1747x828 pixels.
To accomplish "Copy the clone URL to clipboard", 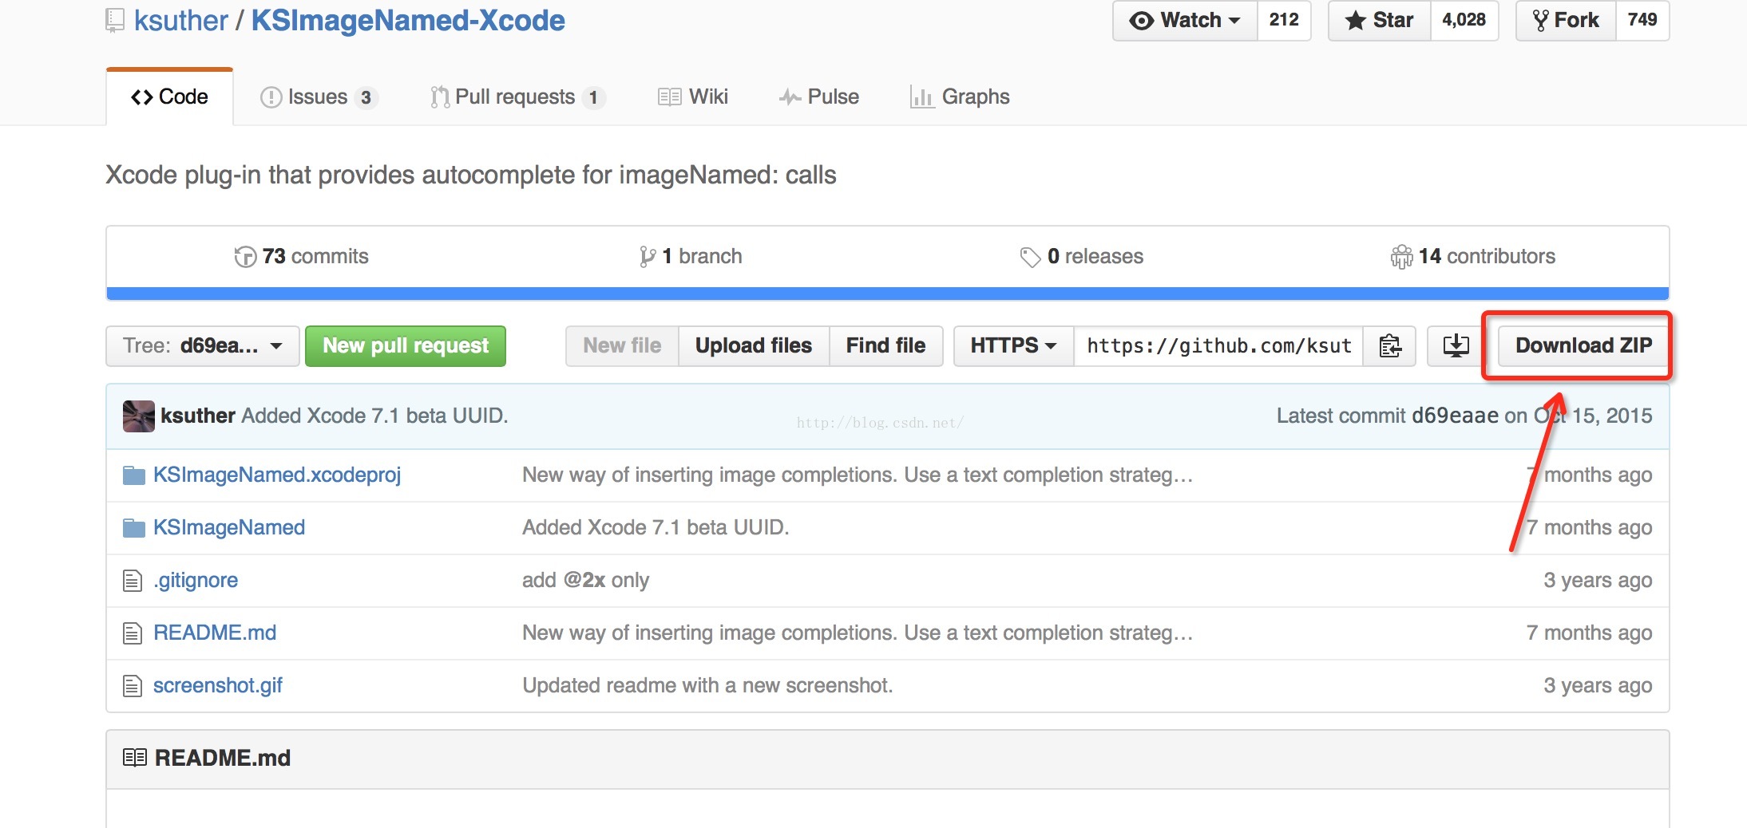I will coord(1389,346).
